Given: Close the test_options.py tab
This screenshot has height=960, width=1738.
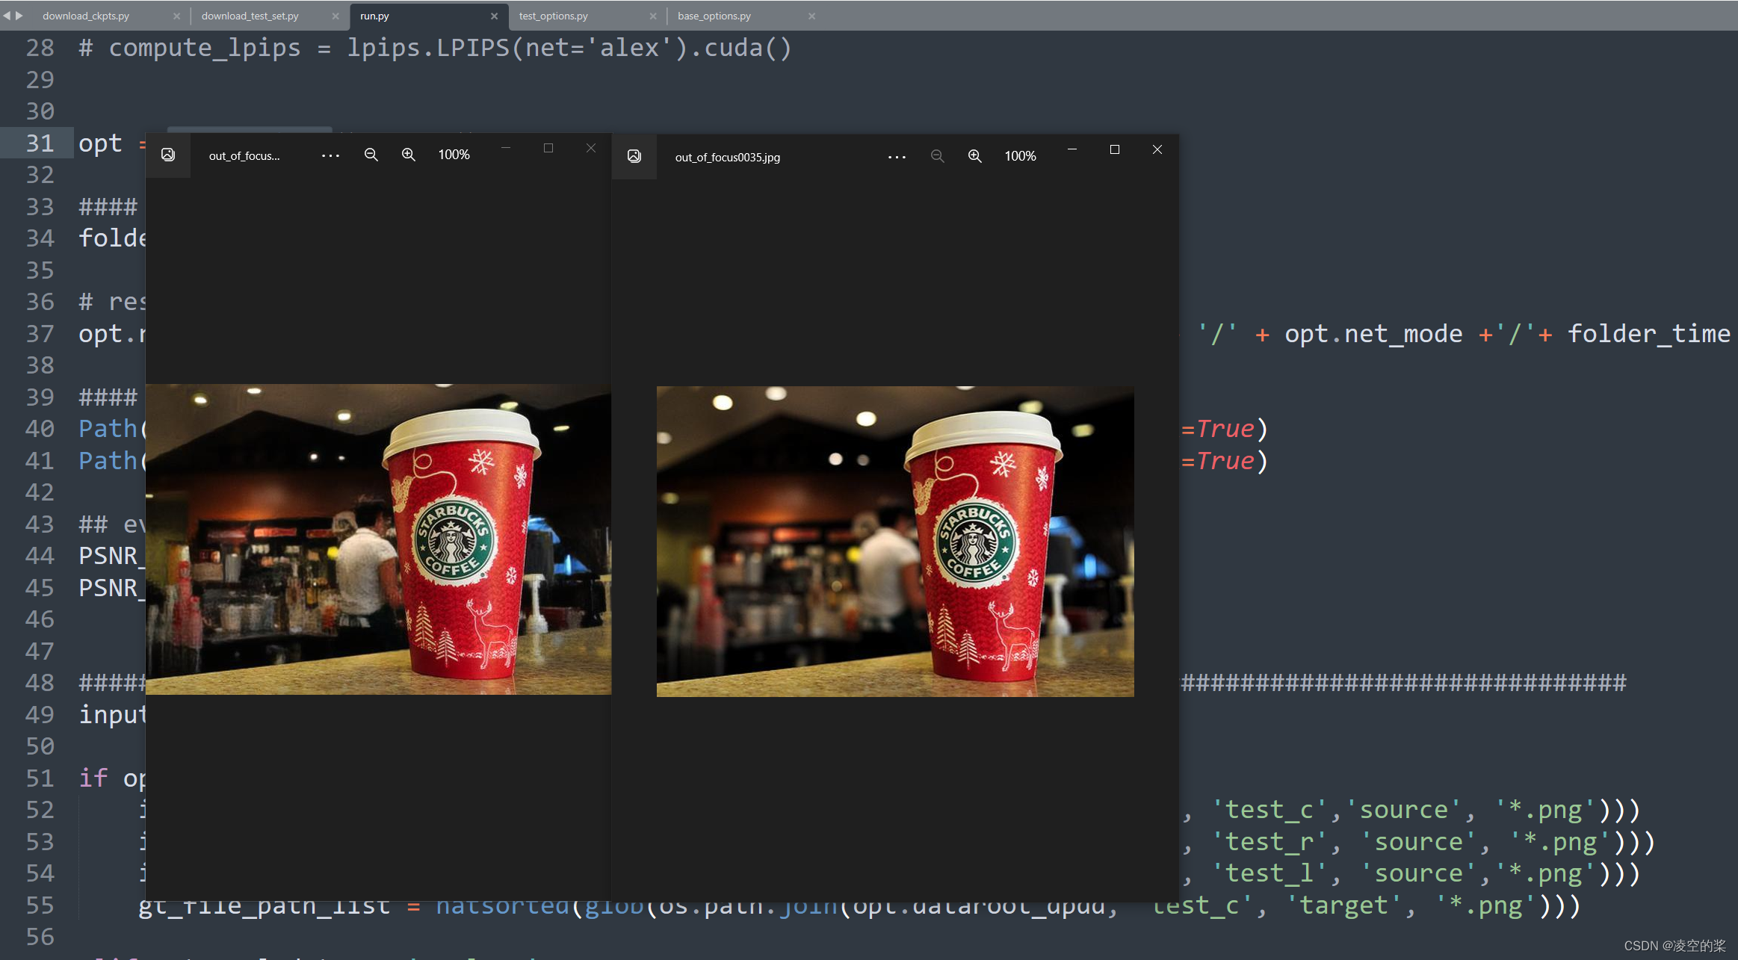Looking at the screenshot, I should 654,15.
